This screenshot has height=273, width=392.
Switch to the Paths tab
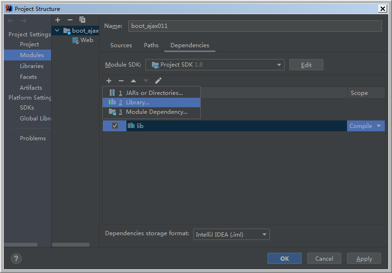coord(151,45)
